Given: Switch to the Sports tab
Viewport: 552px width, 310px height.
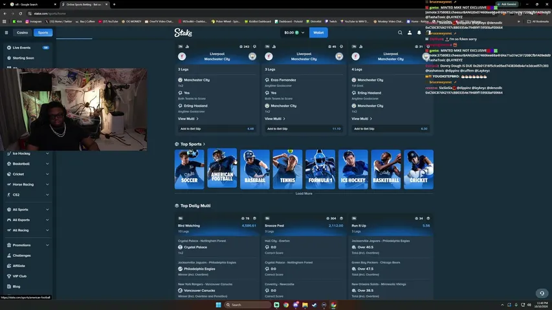Looking at the screenshot, I should pos(43,33).
